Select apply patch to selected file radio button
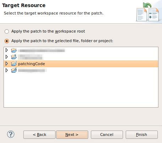162x143 pixels. (7, 41)
